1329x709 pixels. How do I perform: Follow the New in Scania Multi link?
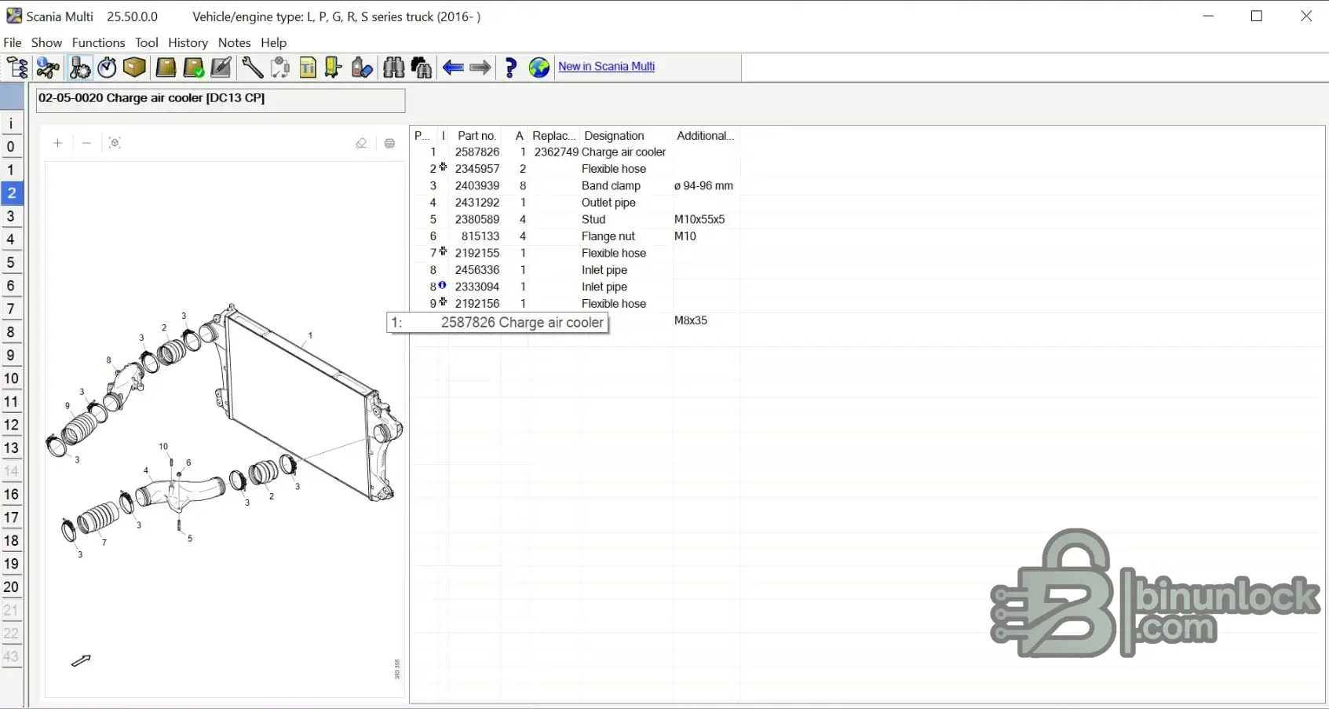click(x=607, y=67)
